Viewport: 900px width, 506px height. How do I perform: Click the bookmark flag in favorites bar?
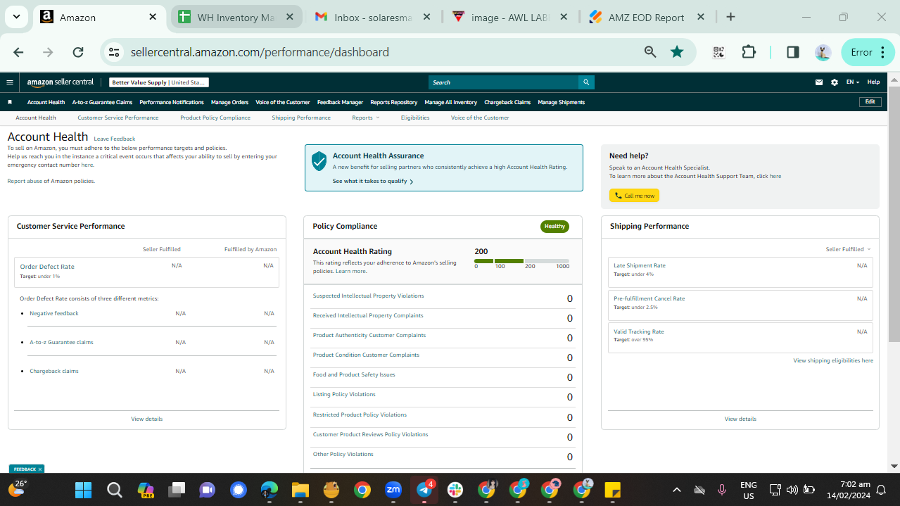(x=10, y=102)
